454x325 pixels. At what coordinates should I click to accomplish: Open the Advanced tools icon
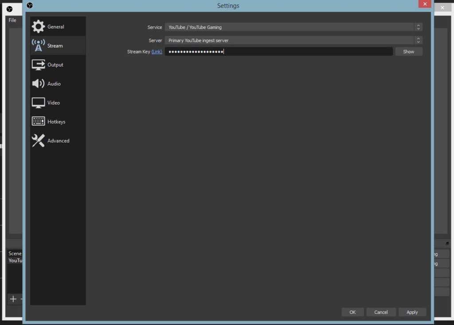tap(38, 141)
